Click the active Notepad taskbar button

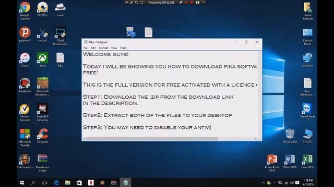coord(125,182)
